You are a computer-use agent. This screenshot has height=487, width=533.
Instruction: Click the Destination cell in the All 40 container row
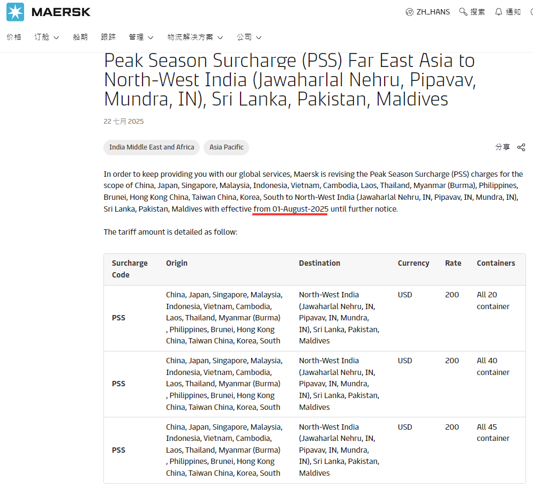339,384
